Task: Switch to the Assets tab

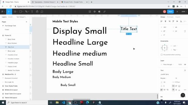Action: click(x=10, y=17)
